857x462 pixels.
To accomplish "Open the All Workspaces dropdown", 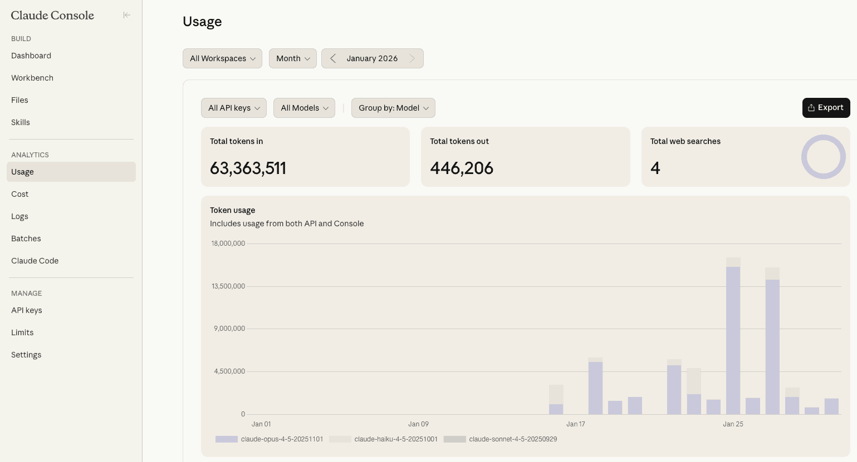I will [x=222, y=58].
